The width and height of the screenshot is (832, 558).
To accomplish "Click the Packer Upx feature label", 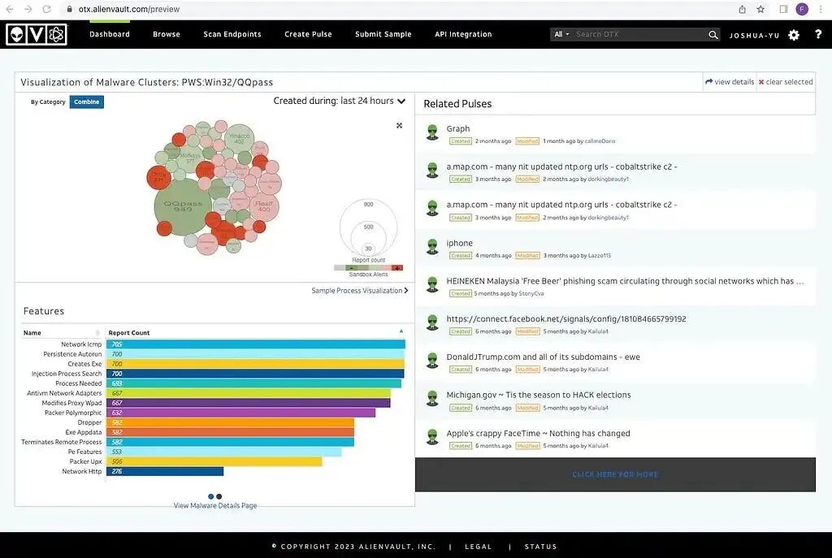I will [x=85, y=461].
